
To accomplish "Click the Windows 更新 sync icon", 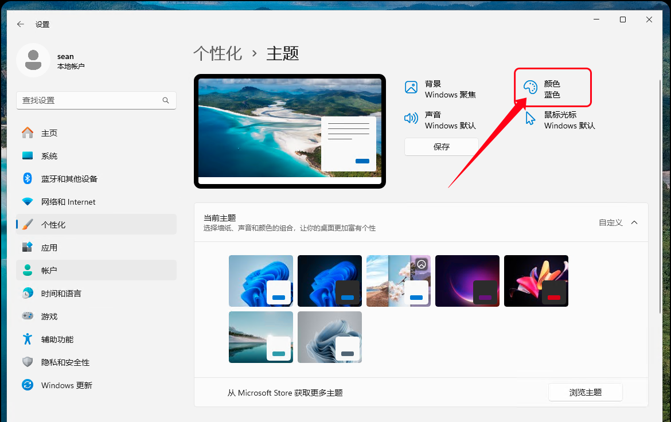I will pos(28,385).
